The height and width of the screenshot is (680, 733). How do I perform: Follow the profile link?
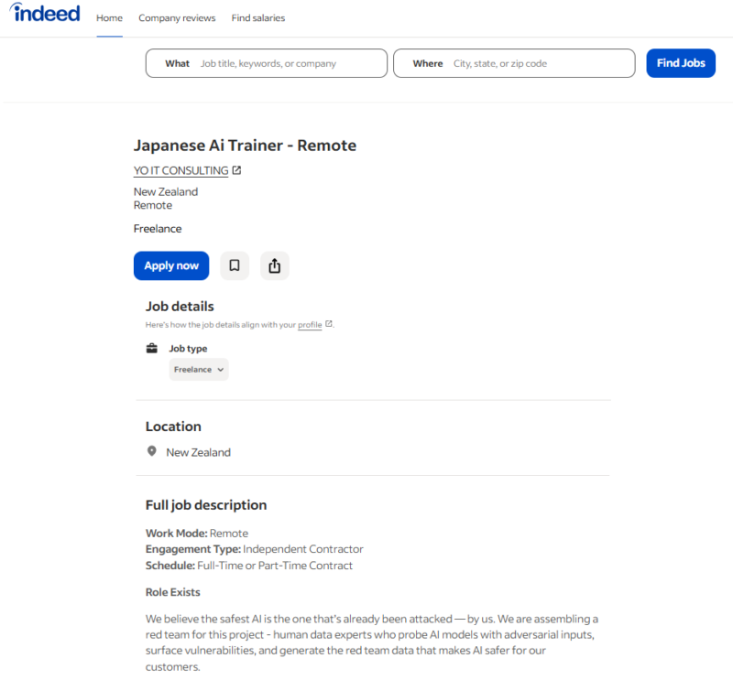tap(310, 325)
